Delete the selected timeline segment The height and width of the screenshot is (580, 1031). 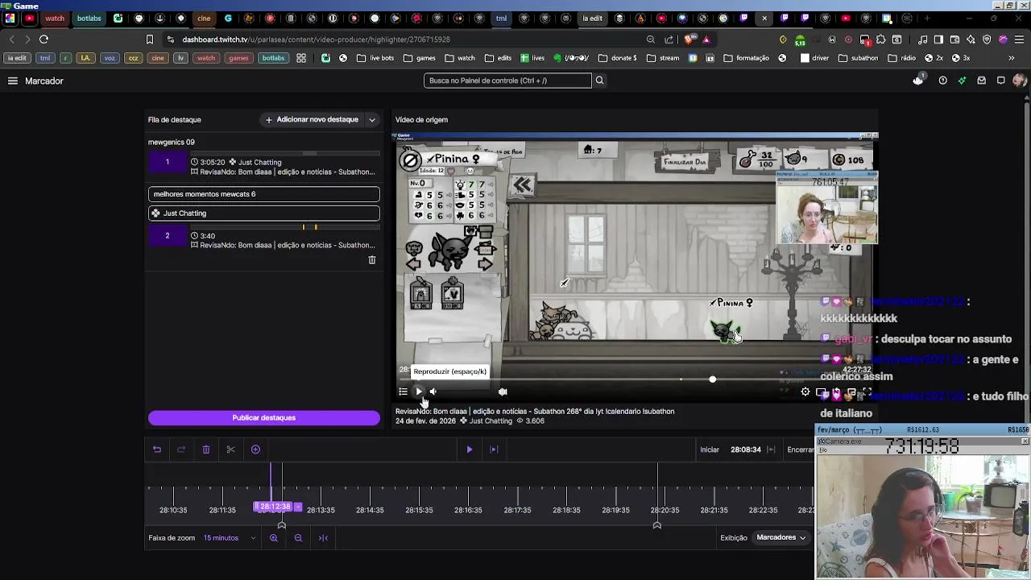click(206, 449)
